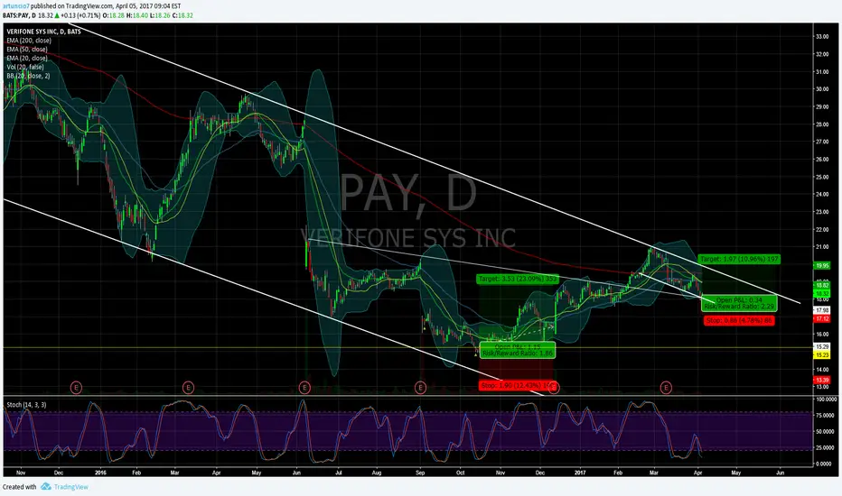Click the red 13.39 price axis label
Screen dimensions: 842x496
click(x=822, y=380)
